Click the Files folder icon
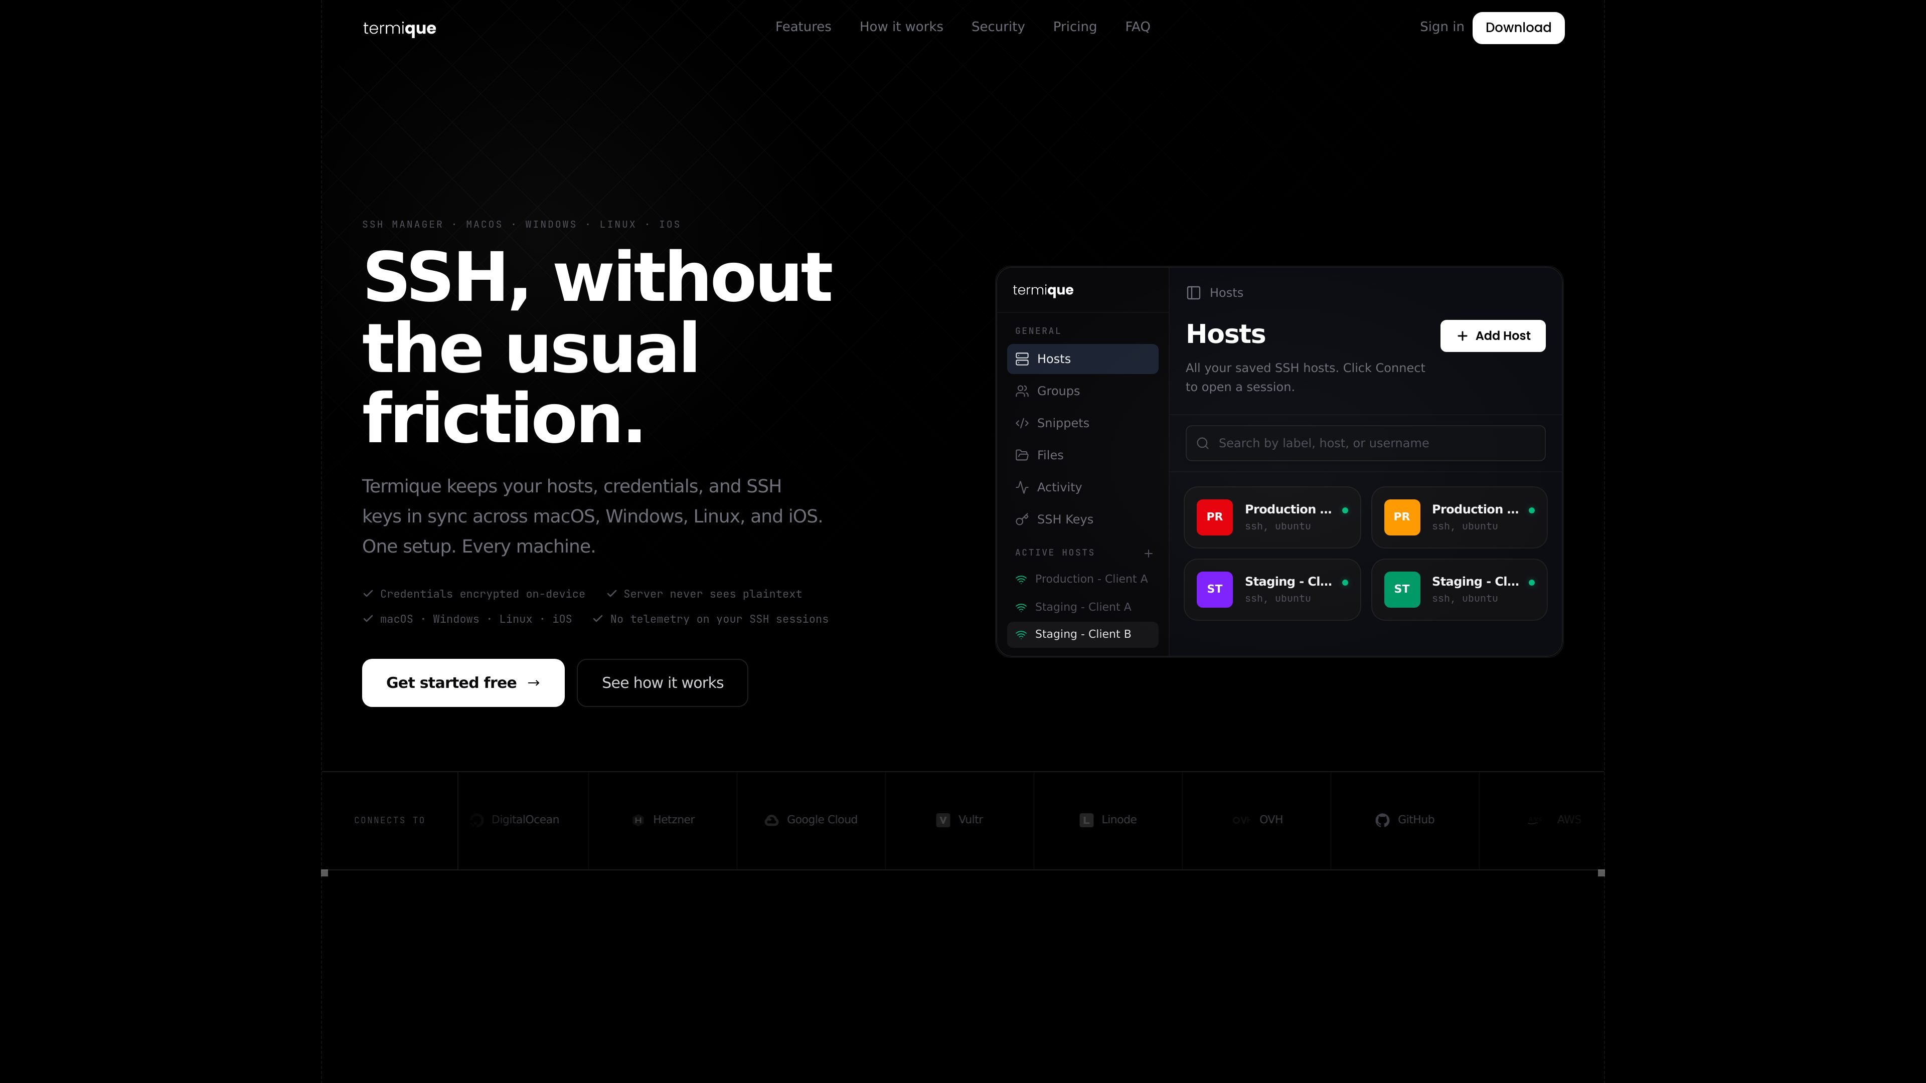 tap(1022, 455)
